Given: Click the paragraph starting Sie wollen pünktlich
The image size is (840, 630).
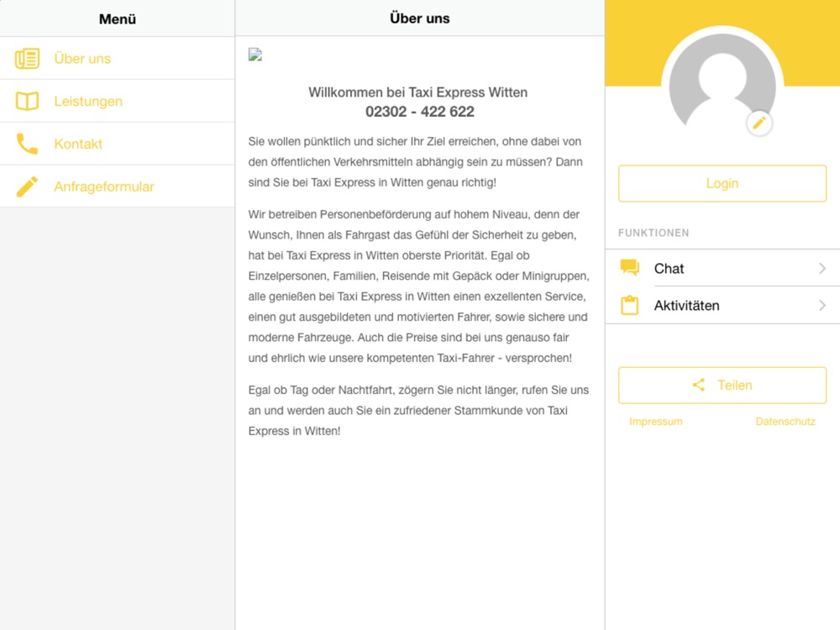Looking at the screenshot, I should (x=415, y=162).
